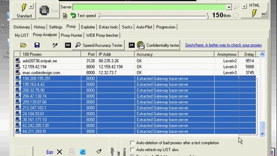Click the blue globe browser icon

[83, 152]
